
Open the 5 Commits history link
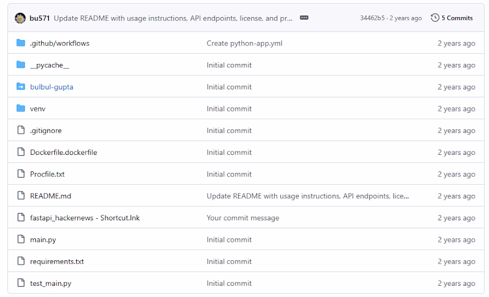(457, 18)
